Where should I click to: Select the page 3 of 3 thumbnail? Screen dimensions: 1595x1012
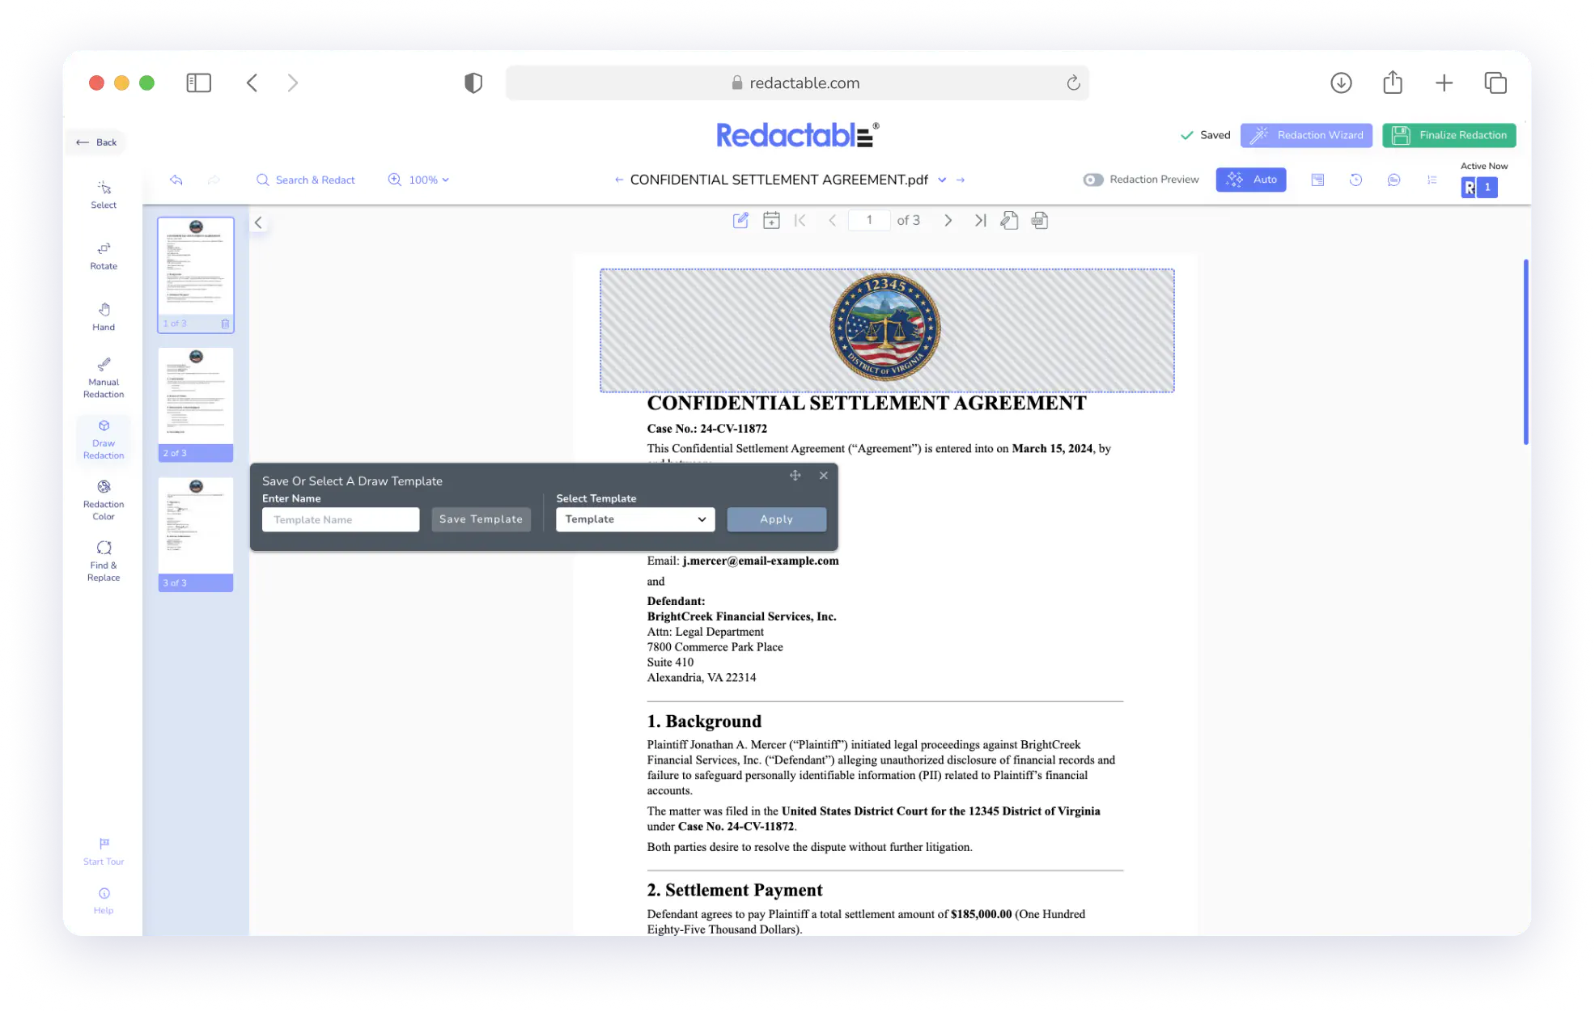196,534
